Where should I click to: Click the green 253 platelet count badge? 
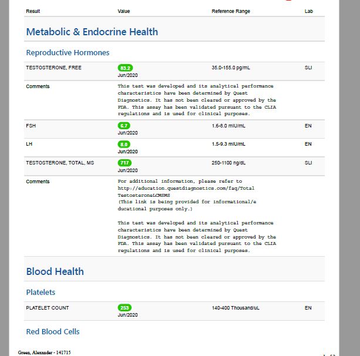125,308
